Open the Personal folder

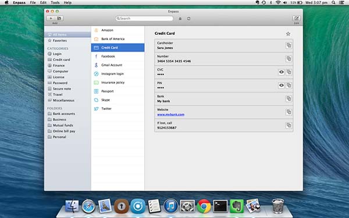coord(67,137)
